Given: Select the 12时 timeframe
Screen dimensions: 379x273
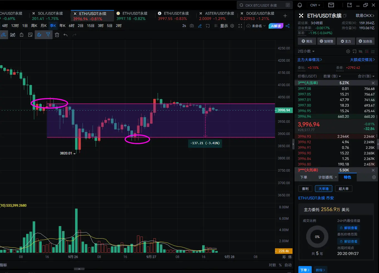Looking at the screenshot, I should [x=15, y=26].
